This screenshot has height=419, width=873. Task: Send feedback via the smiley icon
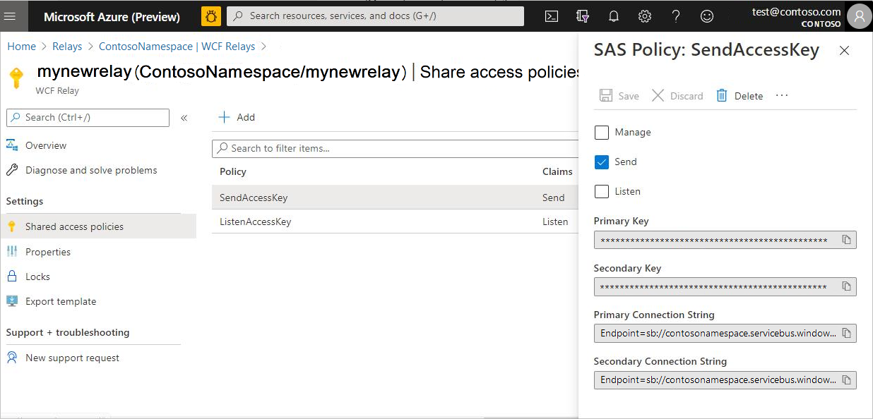tap(706, 16)
